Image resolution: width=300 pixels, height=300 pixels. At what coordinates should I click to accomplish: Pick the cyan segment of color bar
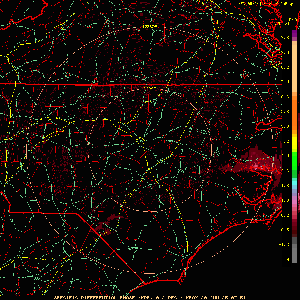(294, 183)
